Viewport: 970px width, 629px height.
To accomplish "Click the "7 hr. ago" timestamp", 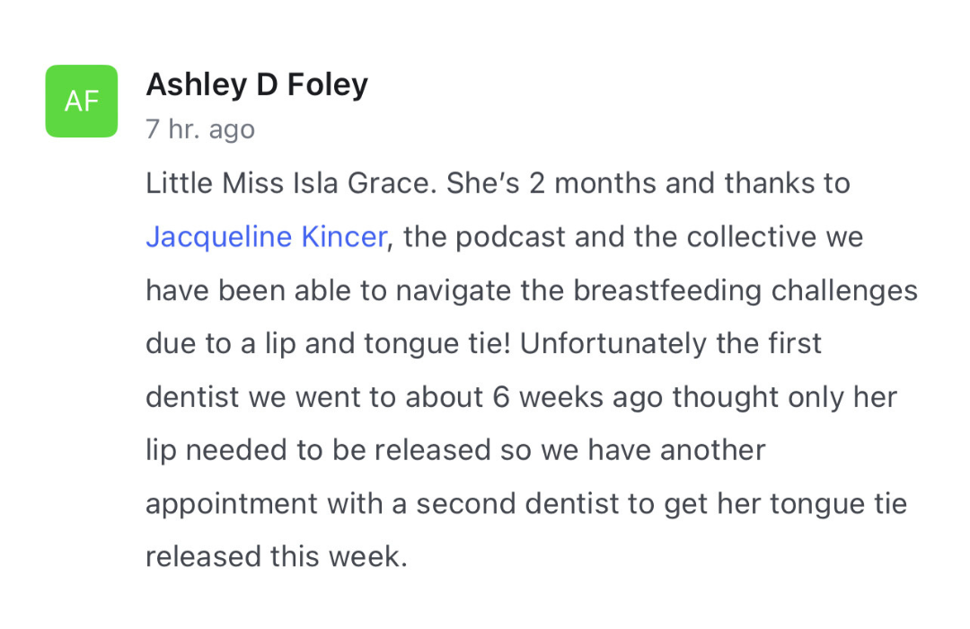I will click(200, 129).
